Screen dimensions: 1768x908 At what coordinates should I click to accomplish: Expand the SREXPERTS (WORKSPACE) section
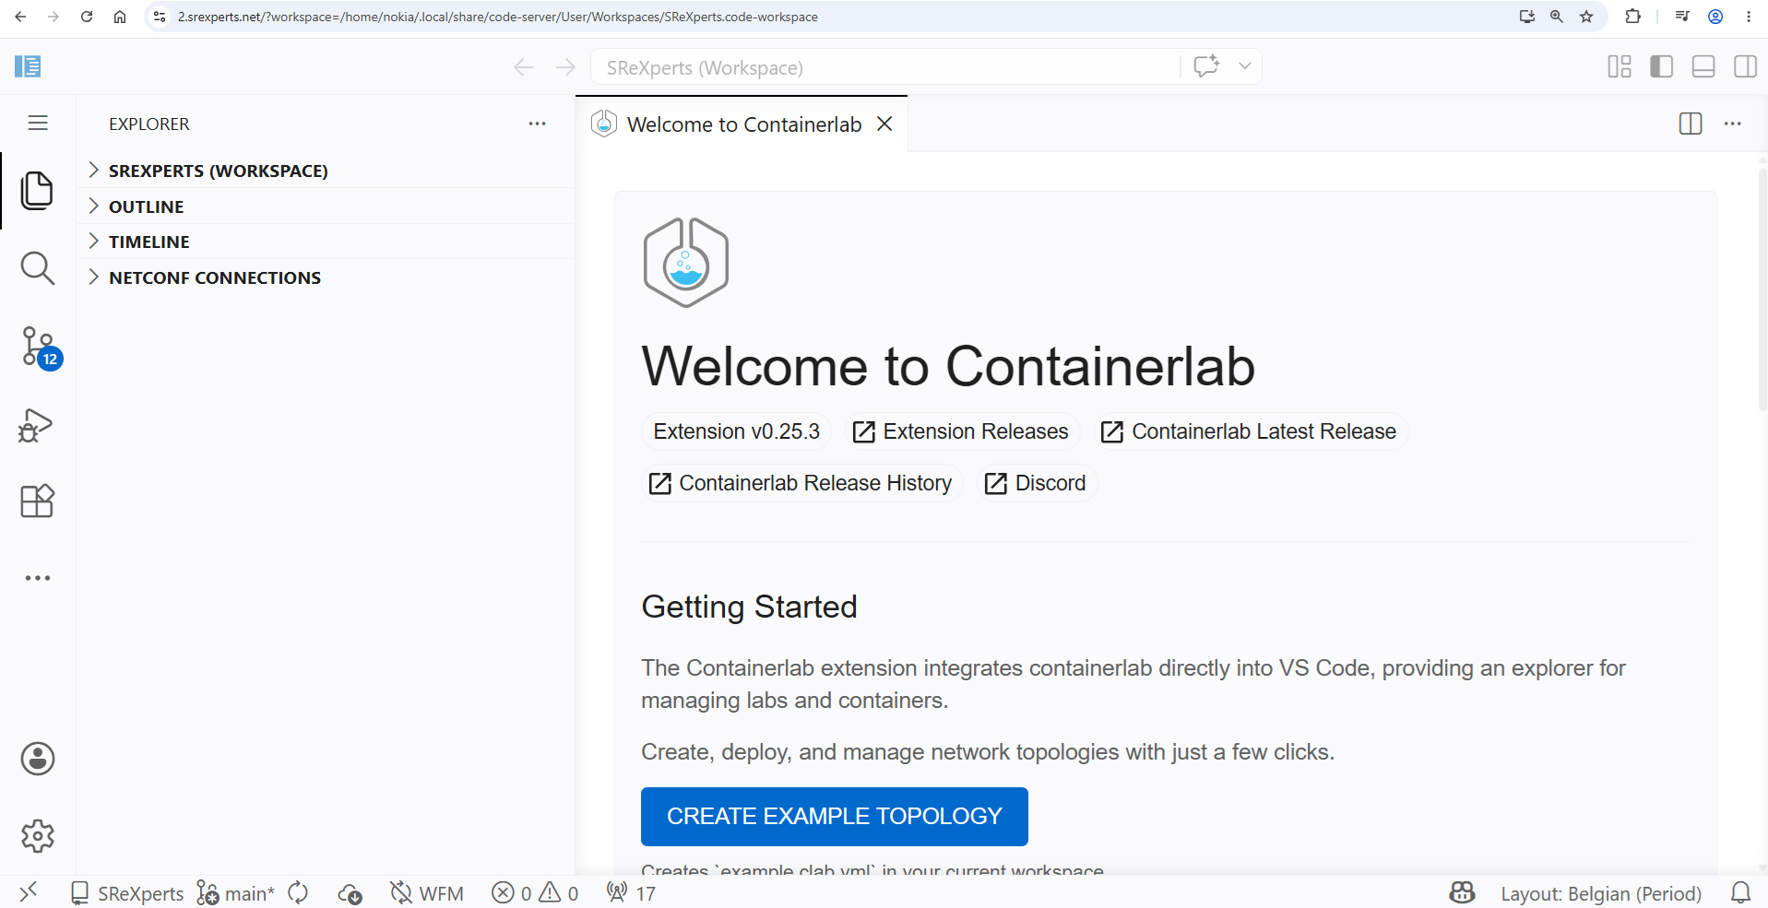point(325,171)
